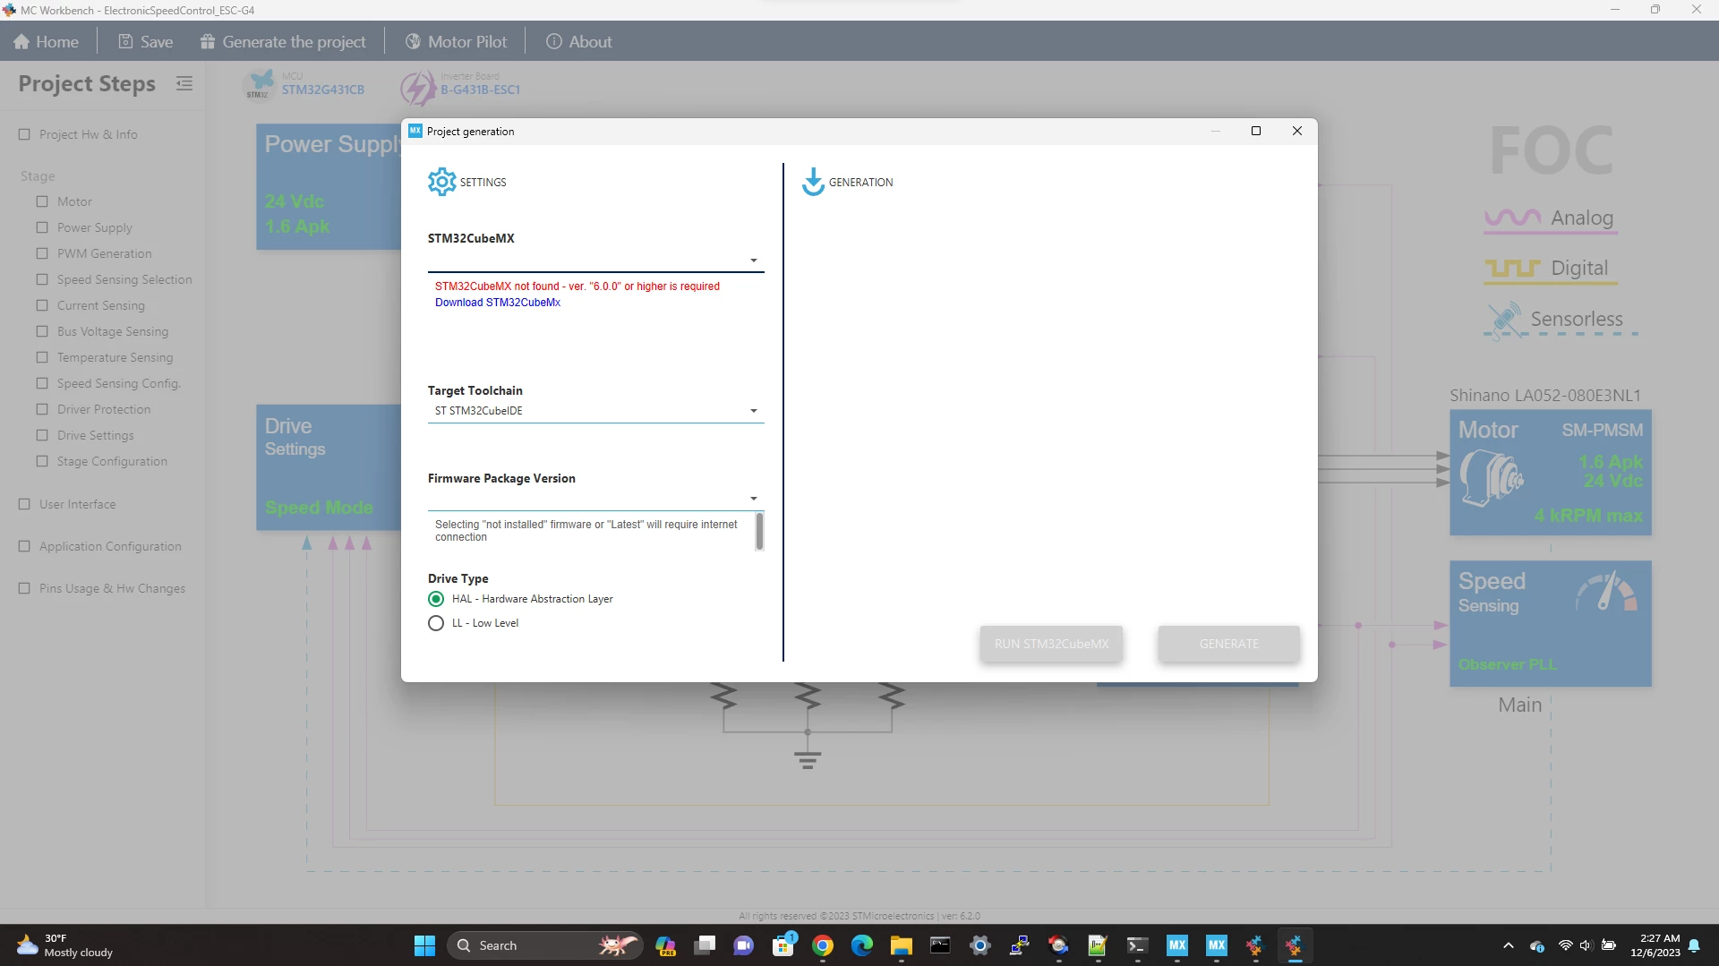Viewport: 1719px width, 966px height.
Task: Click the motor picture in Motor block
Action: pos(1491,477)
